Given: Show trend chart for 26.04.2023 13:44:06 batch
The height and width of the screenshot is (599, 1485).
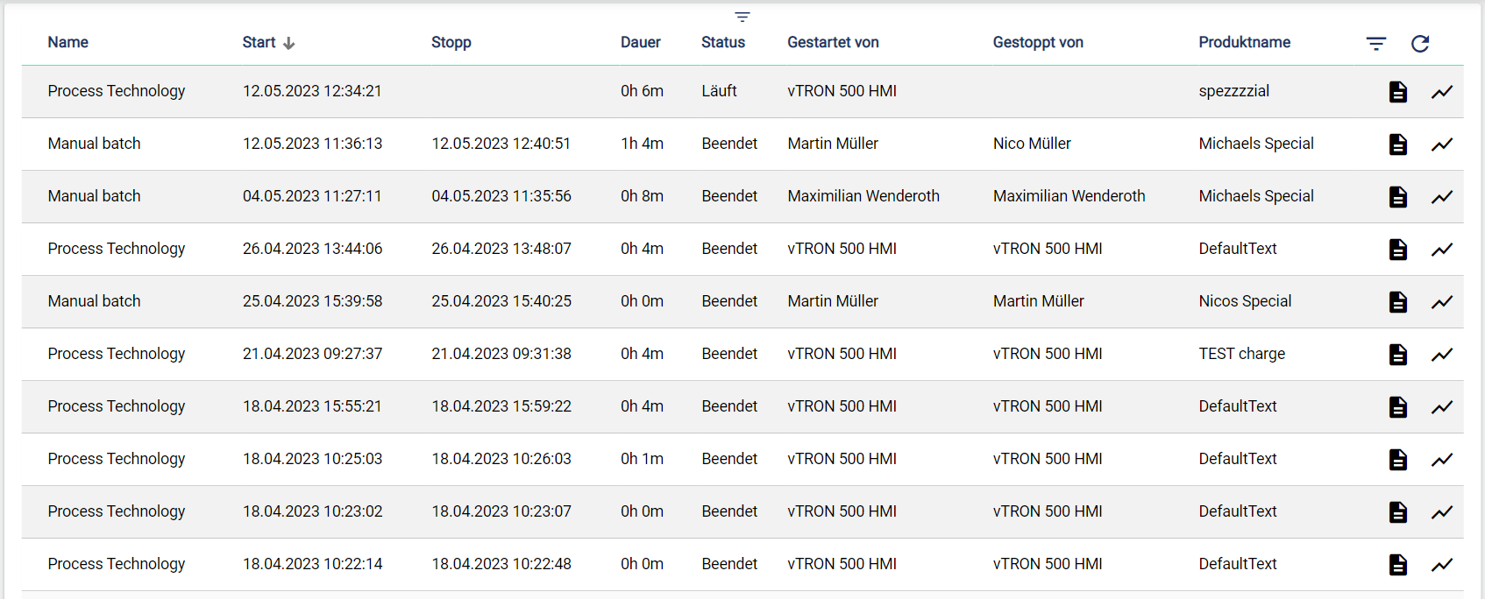Looking at the screenshot, I should [x=1442, y=250].
